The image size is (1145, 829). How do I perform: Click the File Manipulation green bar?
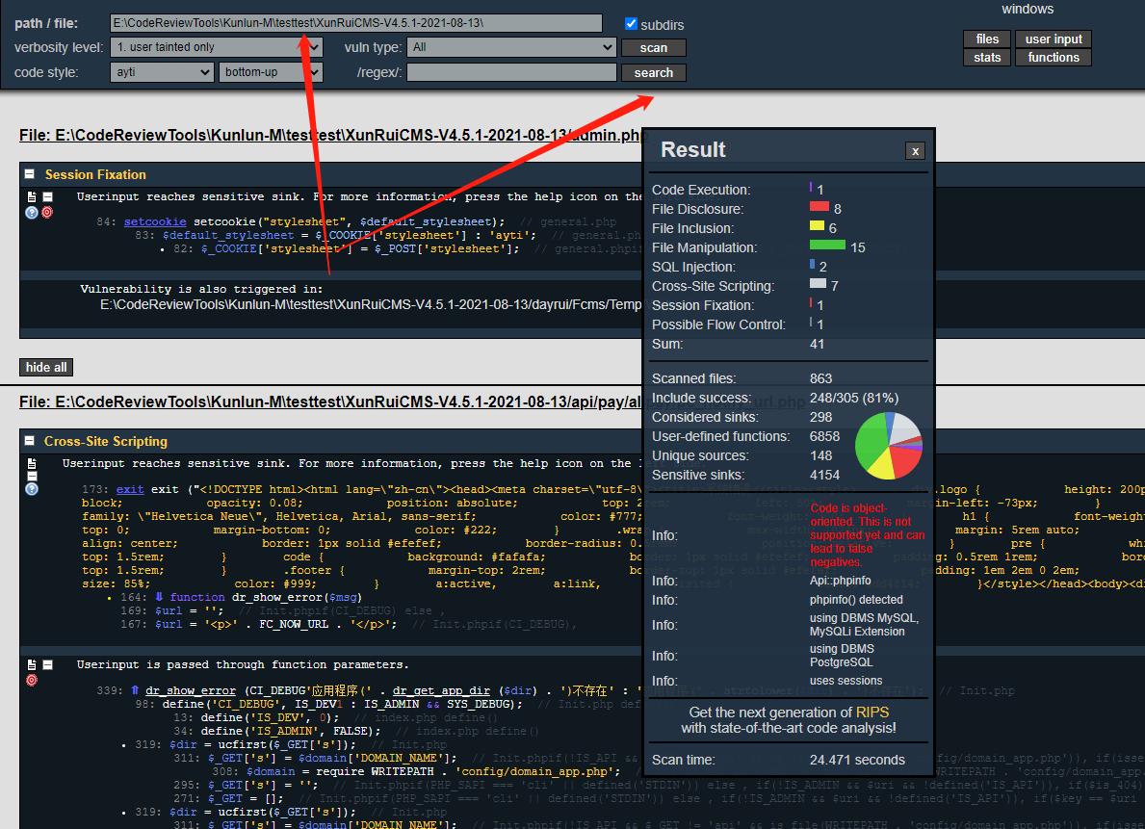(827, 245)
